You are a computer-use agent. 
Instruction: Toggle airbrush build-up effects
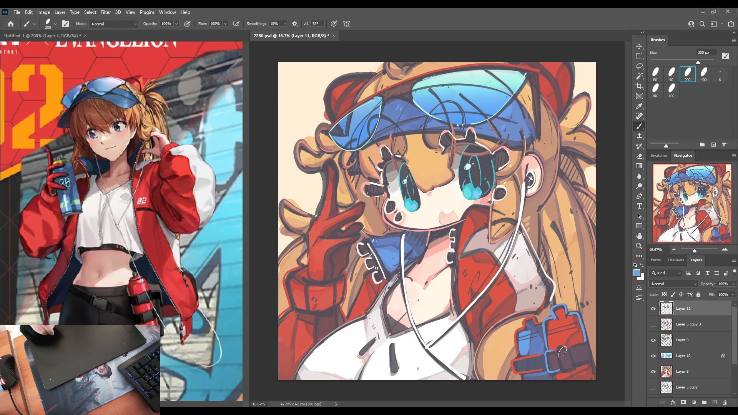point(236,24)
